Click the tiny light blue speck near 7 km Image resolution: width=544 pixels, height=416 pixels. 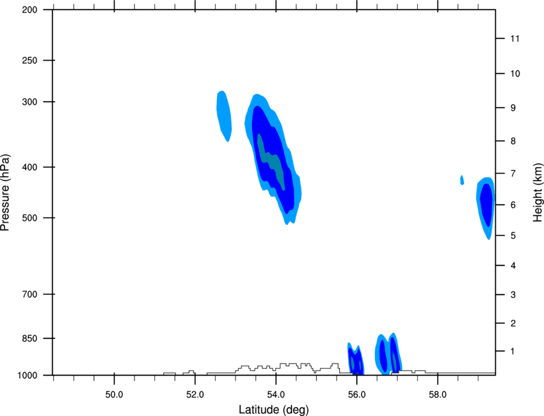pos(462,180)
